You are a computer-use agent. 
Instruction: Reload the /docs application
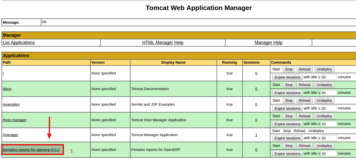click(x=305, y=85)
